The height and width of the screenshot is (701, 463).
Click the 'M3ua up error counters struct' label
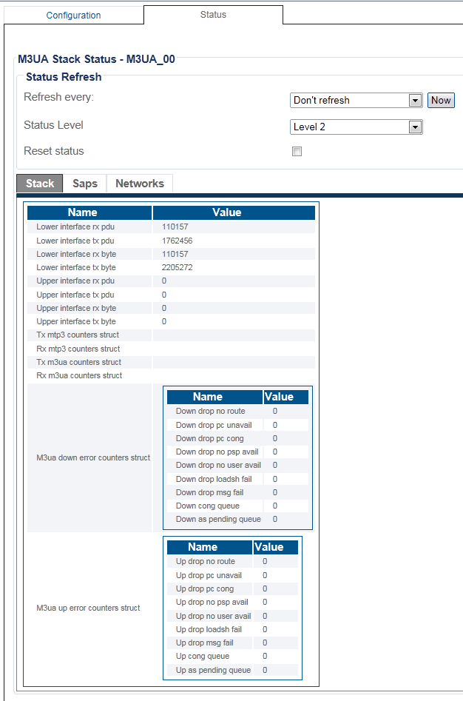point(88,608)
